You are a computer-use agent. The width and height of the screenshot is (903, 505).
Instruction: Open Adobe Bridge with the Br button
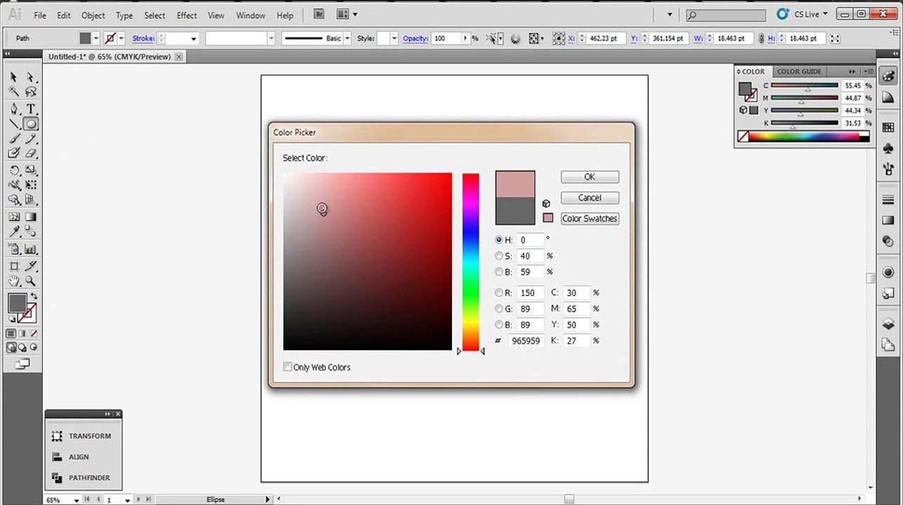[319, 14]
